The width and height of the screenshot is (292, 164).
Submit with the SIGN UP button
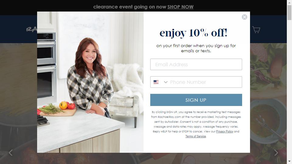click(196, 100)
